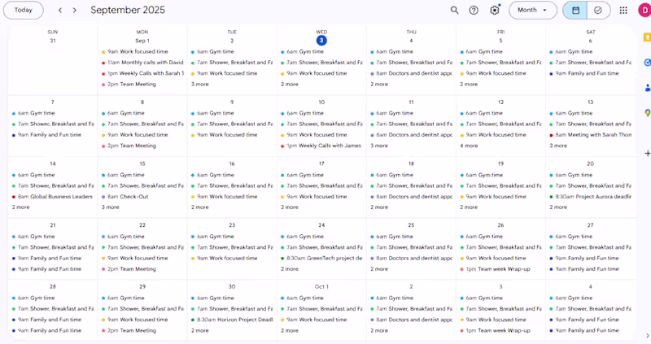The image size is (651, 344).
Task: Open Oct 1 date number
Action: [321, 287]
